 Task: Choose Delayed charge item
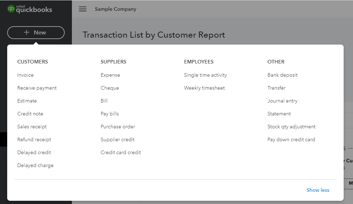pyautogui.click(x=35, y=165)
